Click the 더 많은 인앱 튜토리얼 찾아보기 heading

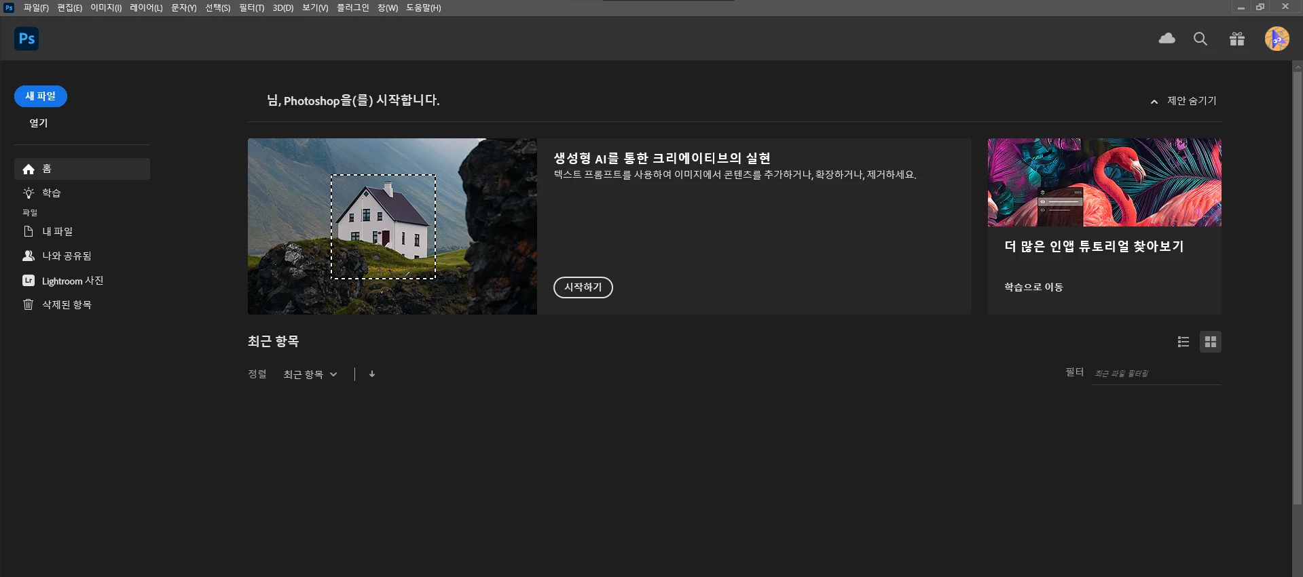click(x=1094, y=246)
